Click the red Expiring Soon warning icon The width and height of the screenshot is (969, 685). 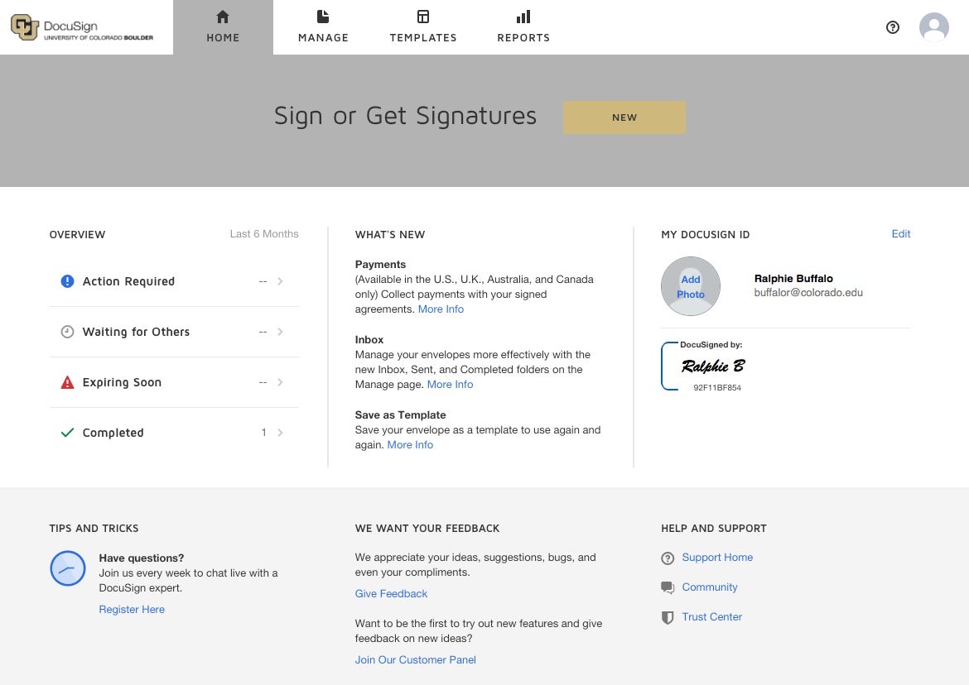pyautogui.click(x=68, y=382)
